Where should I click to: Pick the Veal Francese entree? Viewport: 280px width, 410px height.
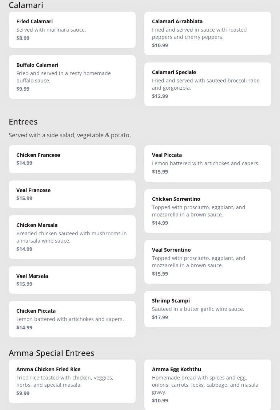click(x=72, y=194)
